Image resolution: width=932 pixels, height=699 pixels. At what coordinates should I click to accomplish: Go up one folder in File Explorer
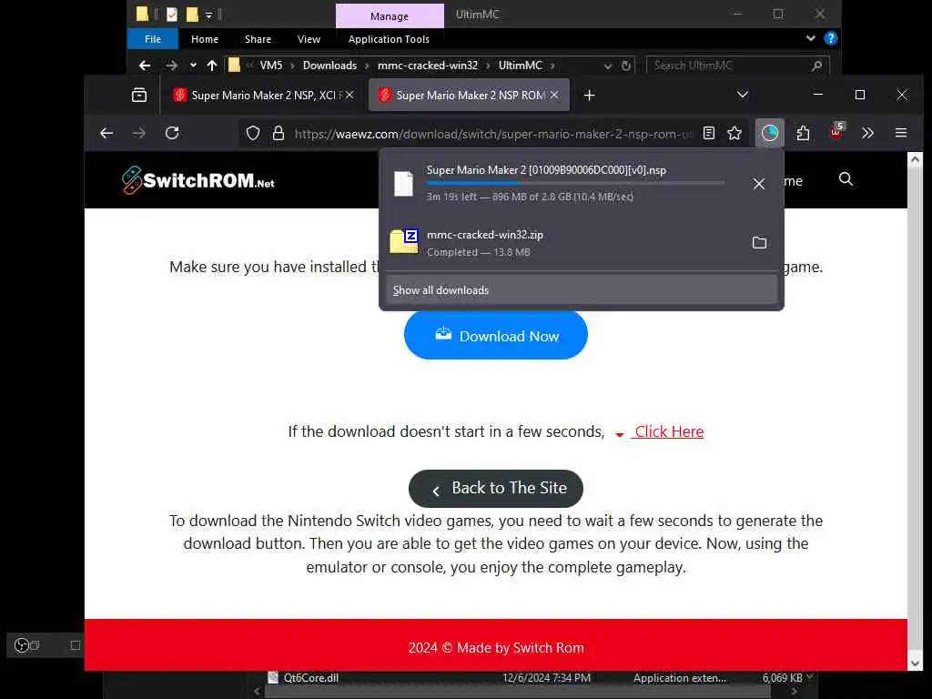(212, 66)
